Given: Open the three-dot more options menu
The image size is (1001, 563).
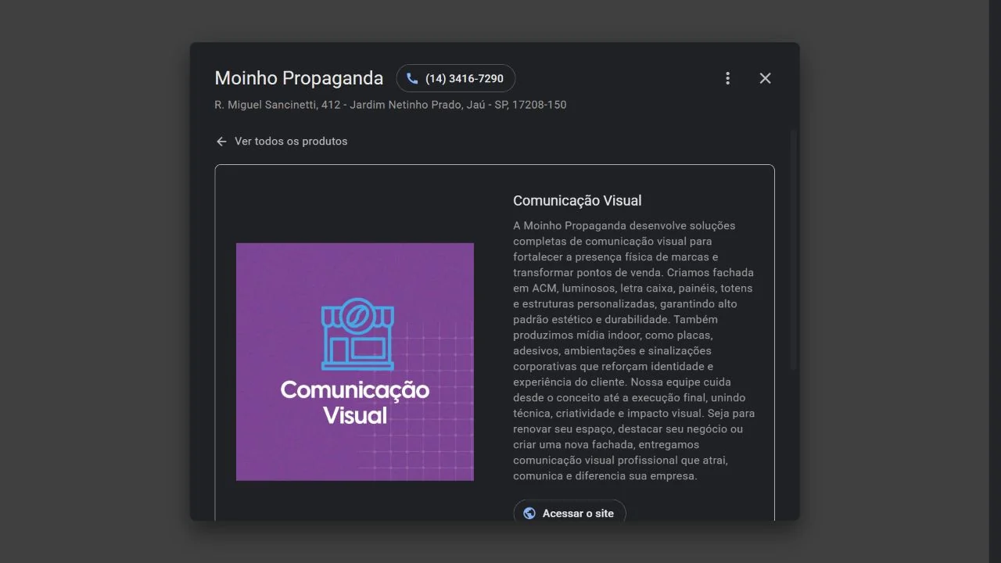Looking at the screenshot, I should pos(727,78).
